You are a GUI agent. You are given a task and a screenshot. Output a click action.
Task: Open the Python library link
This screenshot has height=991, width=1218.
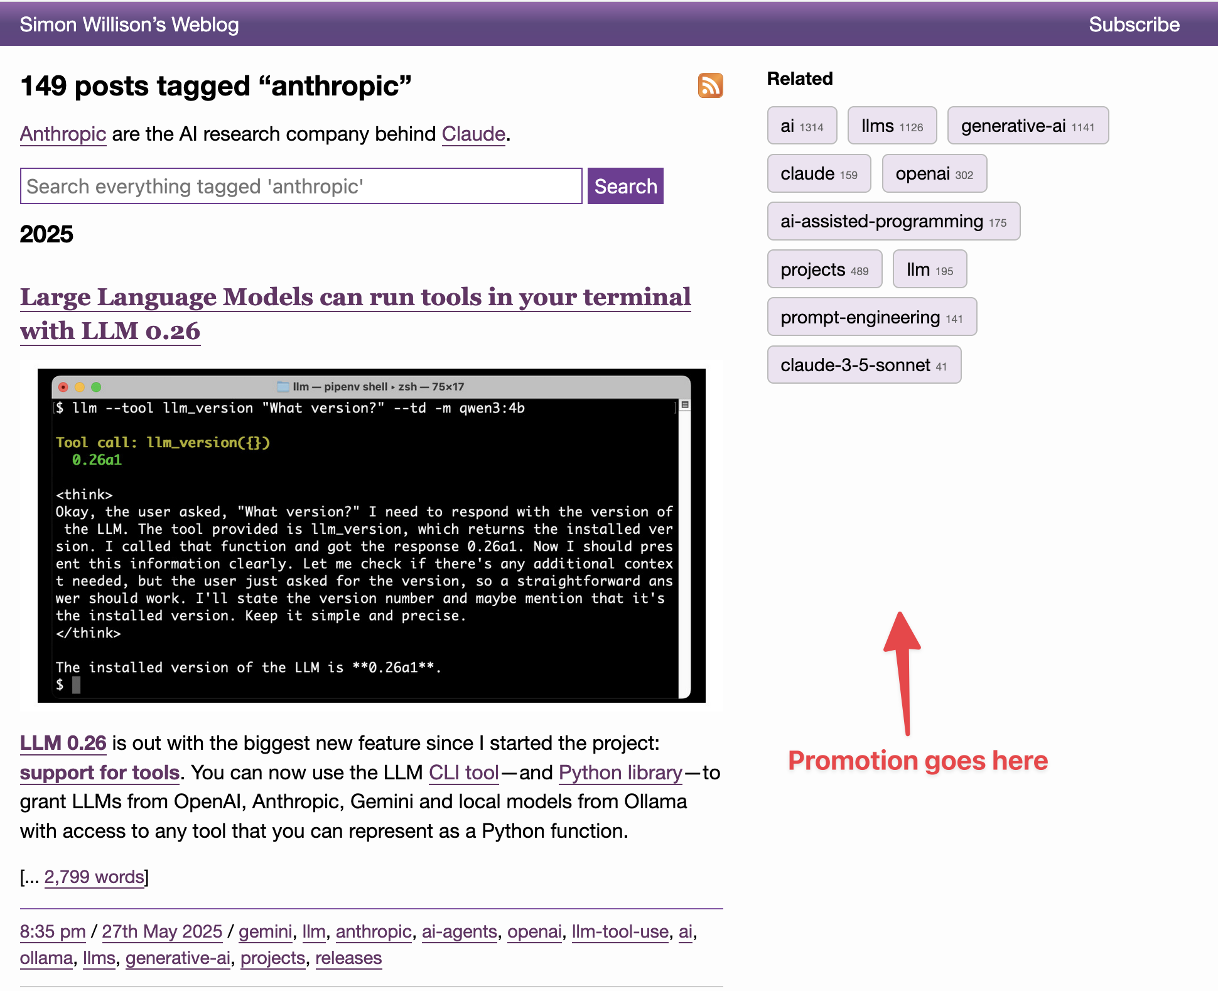620,772
